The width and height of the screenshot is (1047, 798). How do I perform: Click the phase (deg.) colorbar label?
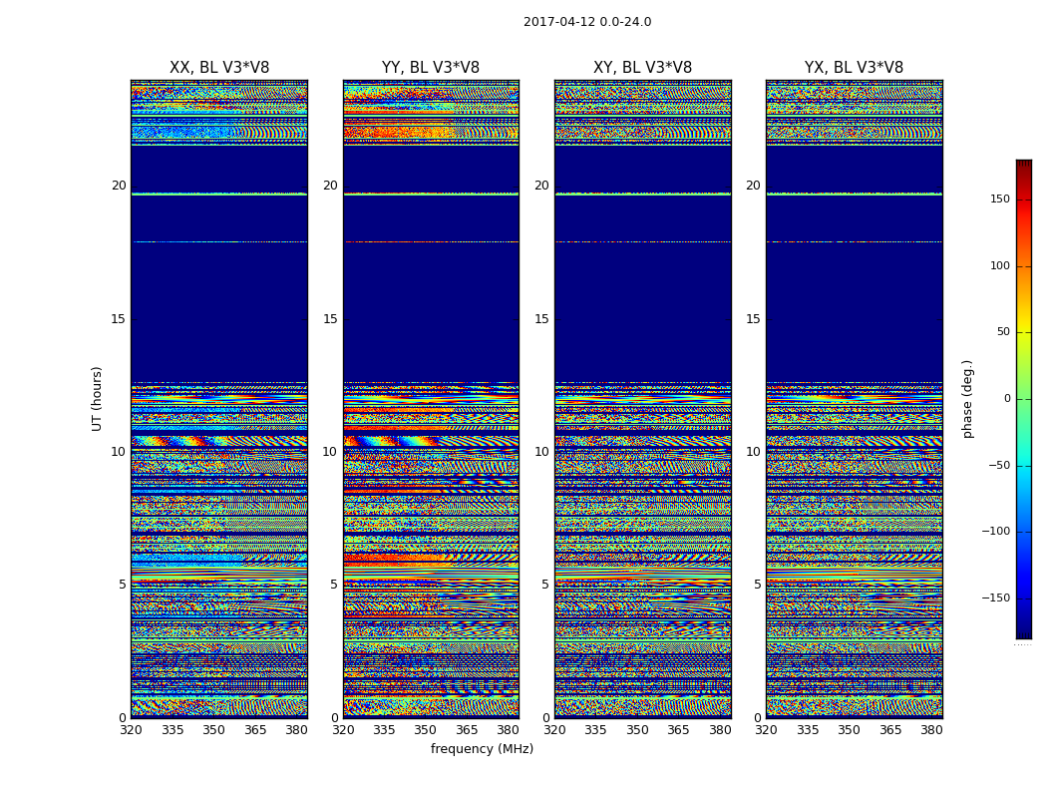[x=967, y=398]
